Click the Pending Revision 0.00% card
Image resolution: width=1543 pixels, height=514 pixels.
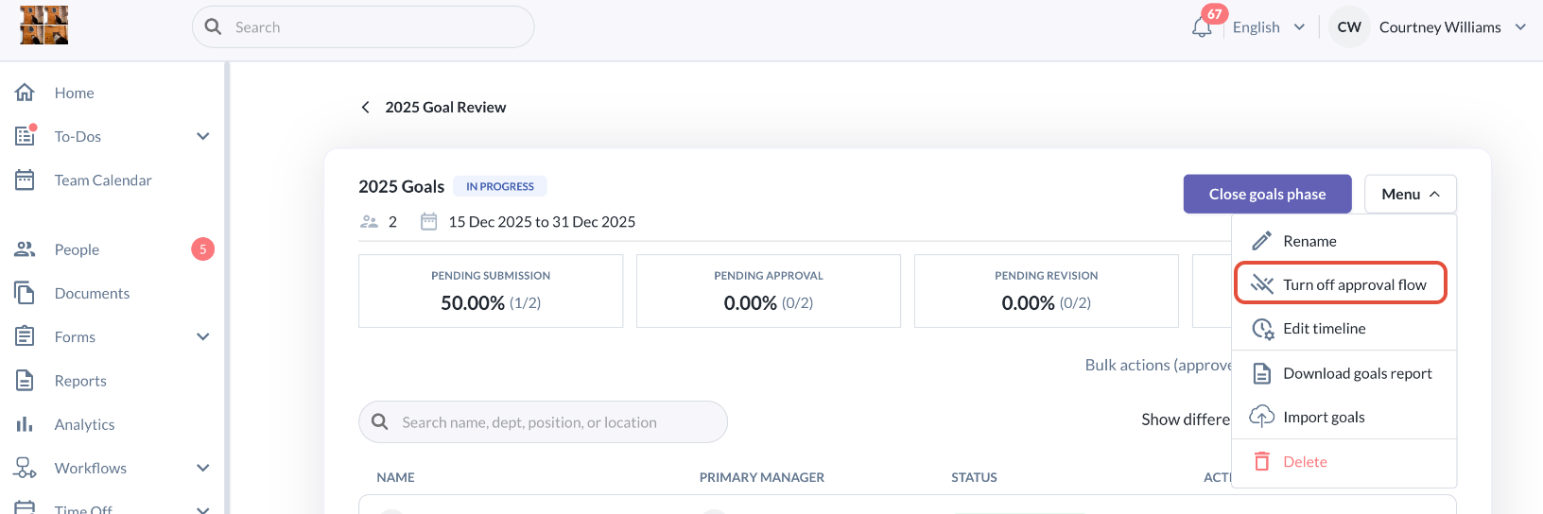(x=1047, y=291)
